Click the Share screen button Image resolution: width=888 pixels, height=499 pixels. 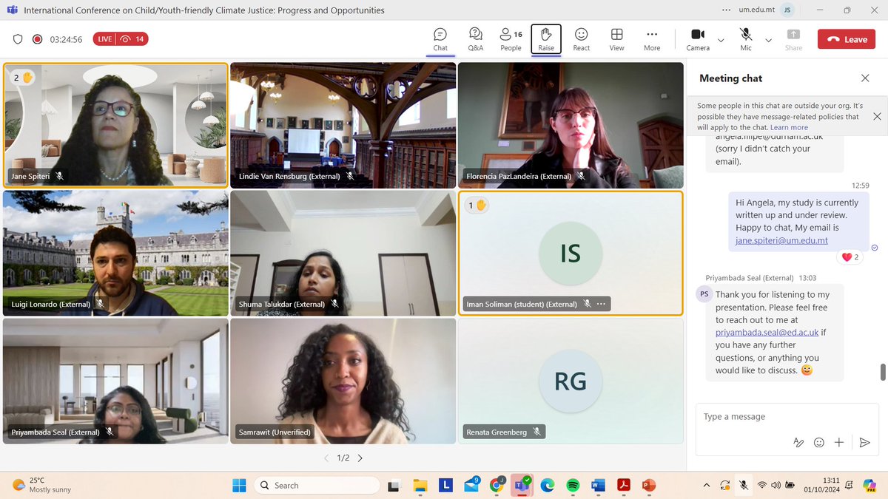point(793,39)
